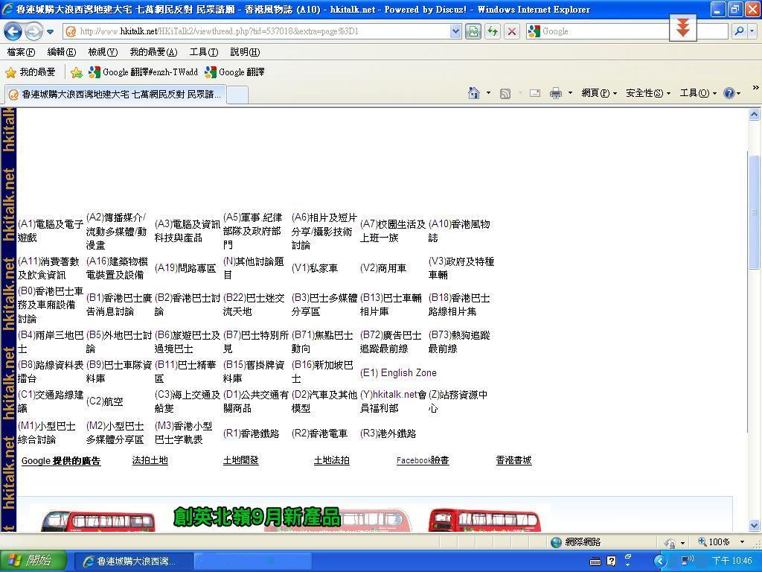Click the browser Back arrow button
Screen dimensions: 762x572
[13, 31]
